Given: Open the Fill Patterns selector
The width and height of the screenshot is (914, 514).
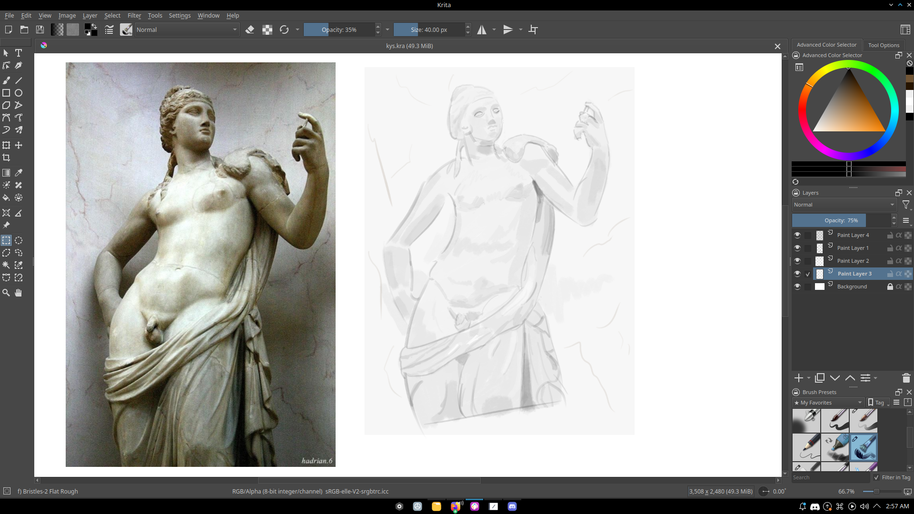Looking at the screenshot, I should point(73,30).
